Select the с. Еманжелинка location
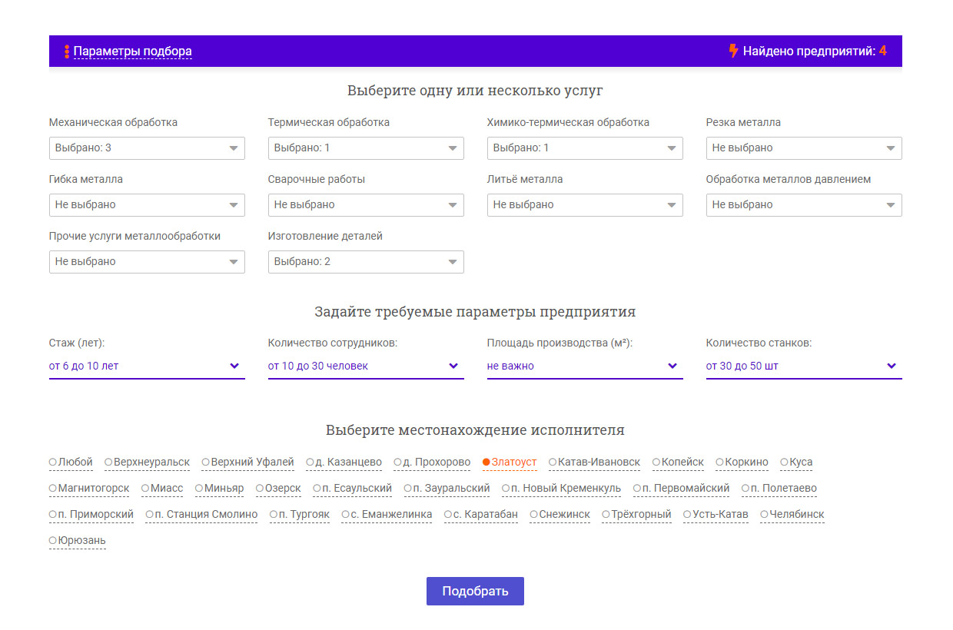953x630 pixels. pyautogui.click(x=387, y=515)
